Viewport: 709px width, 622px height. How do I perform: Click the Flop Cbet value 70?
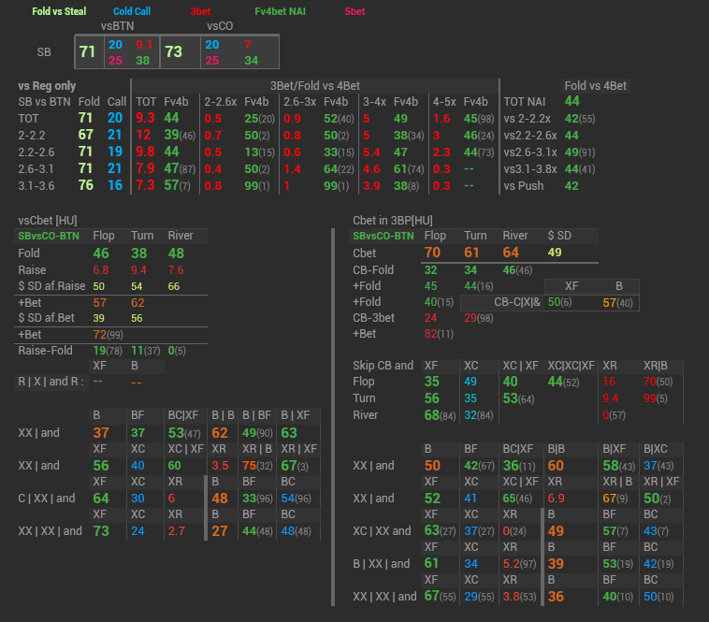pyautogui.click(x=432, y=253)
